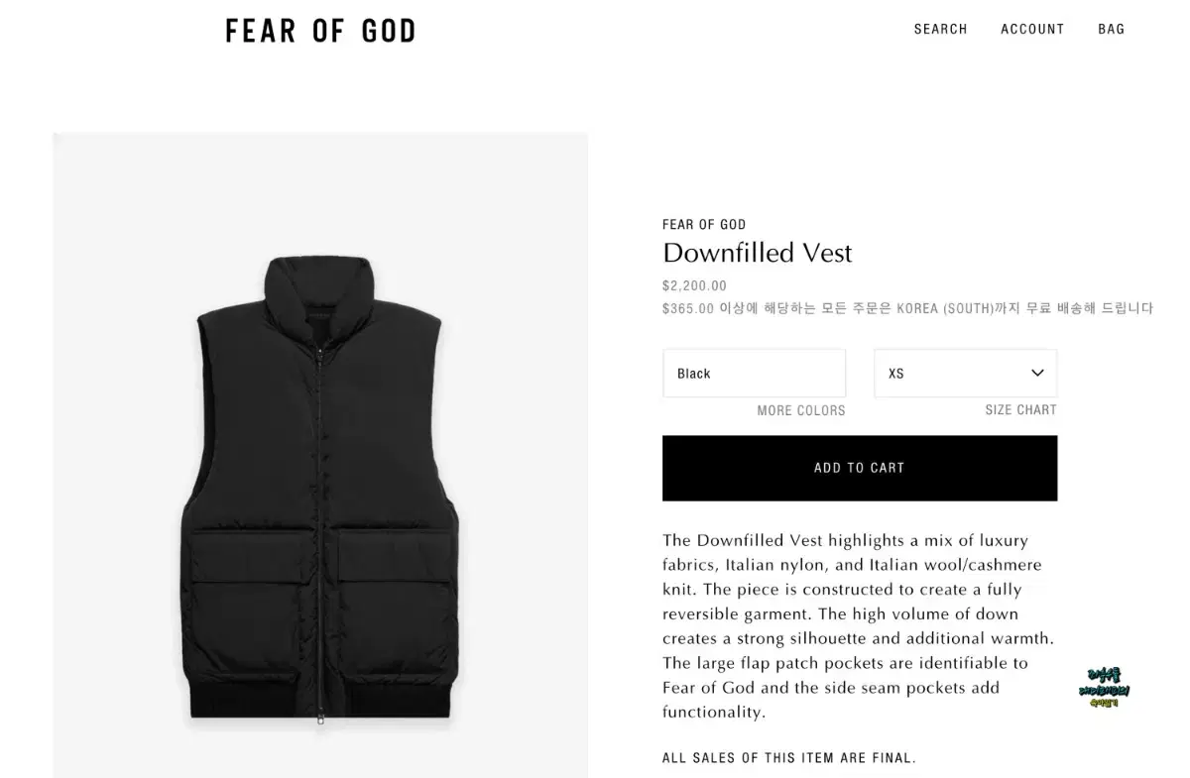Select the Downfilled Vest product title
The height and width of the screenshot is (778, 1190).
click(758, 253)
